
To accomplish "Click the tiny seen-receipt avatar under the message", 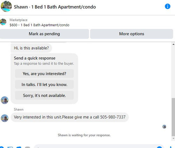I will [x=164, y=127].
